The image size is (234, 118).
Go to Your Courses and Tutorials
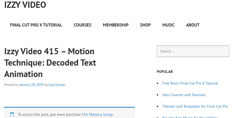tap(184, 95)
